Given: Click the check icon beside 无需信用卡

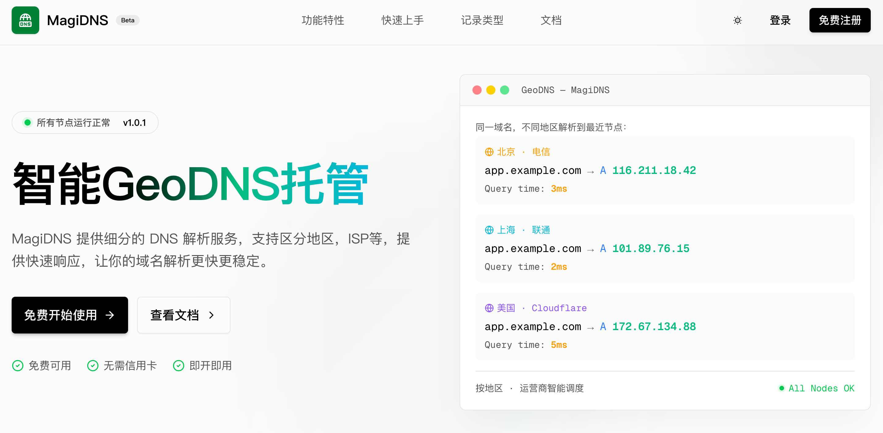Looking at the screenshot, I should pos(93,366).
